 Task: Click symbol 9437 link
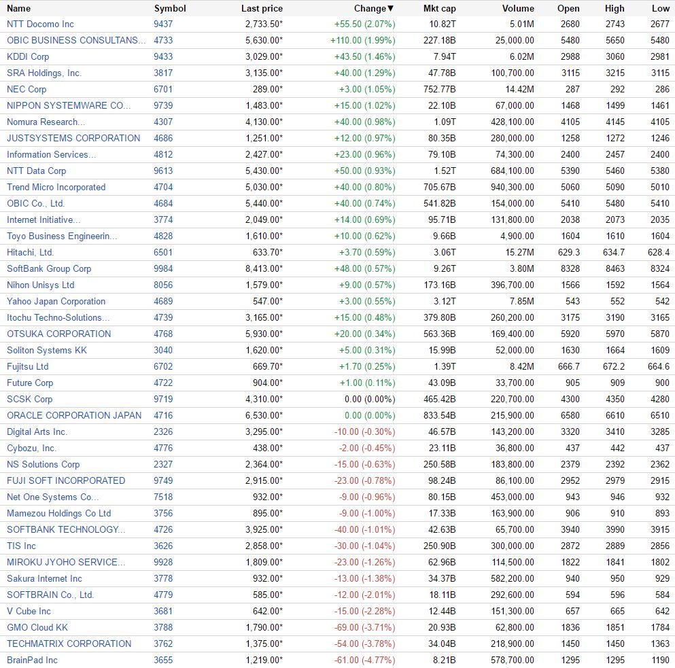(x=163, y=24)
